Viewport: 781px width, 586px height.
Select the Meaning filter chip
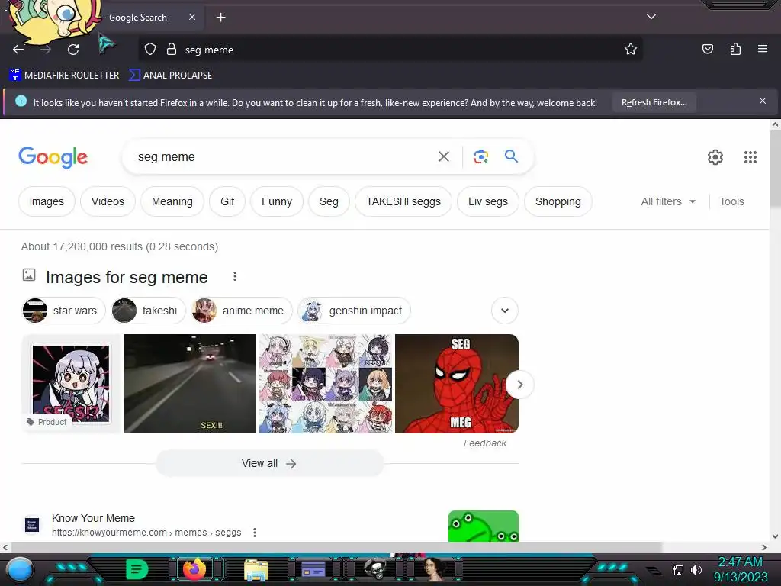(x=172, y=201)
